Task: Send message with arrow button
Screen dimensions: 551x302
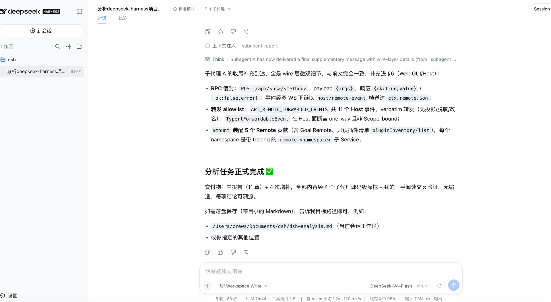Action: [454, 285]
